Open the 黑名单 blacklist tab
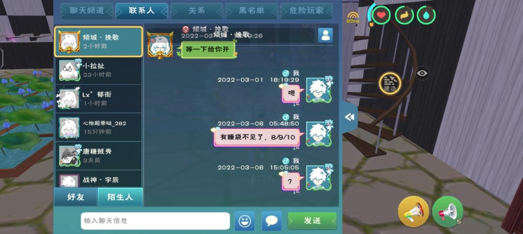 click(x=252, y=11)
